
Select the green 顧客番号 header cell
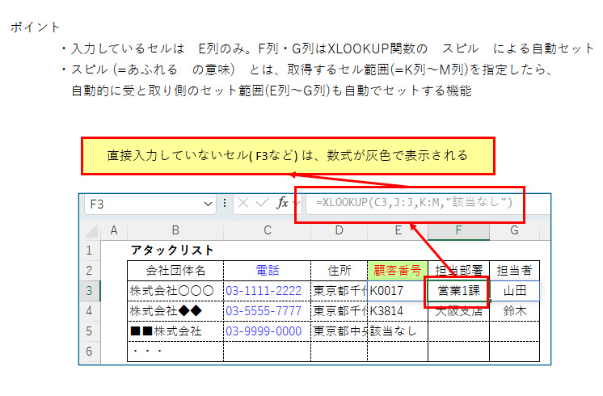397,270
